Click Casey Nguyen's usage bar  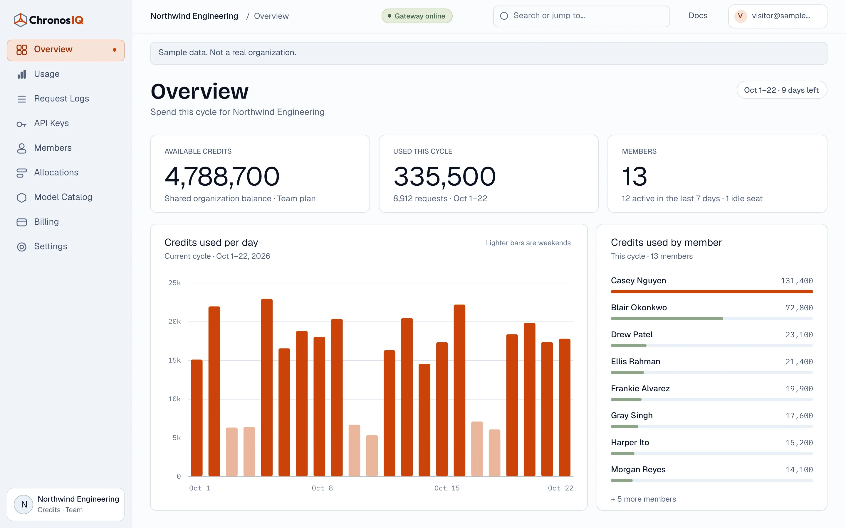tap(712, 292)
